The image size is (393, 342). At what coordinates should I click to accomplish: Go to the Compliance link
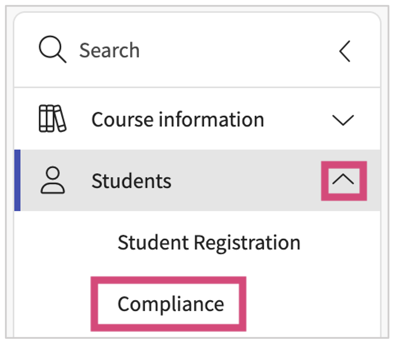coord(170,304)
